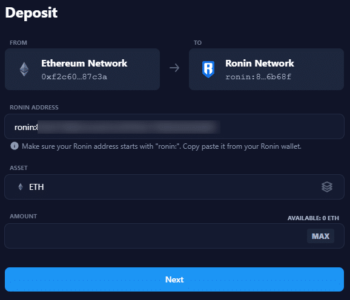This screenshot has width=350, height=300.
Task: Click the MAX amount button
Action: [320, 236]
